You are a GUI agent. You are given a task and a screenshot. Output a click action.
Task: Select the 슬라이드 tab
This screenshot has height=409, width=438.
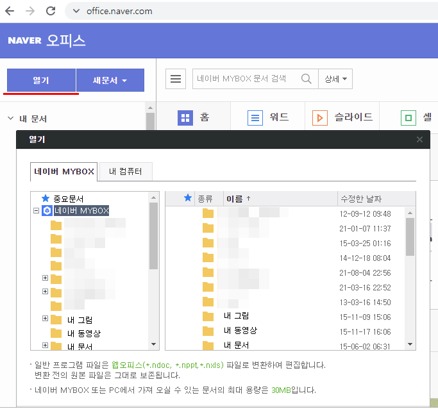(342, 117)
